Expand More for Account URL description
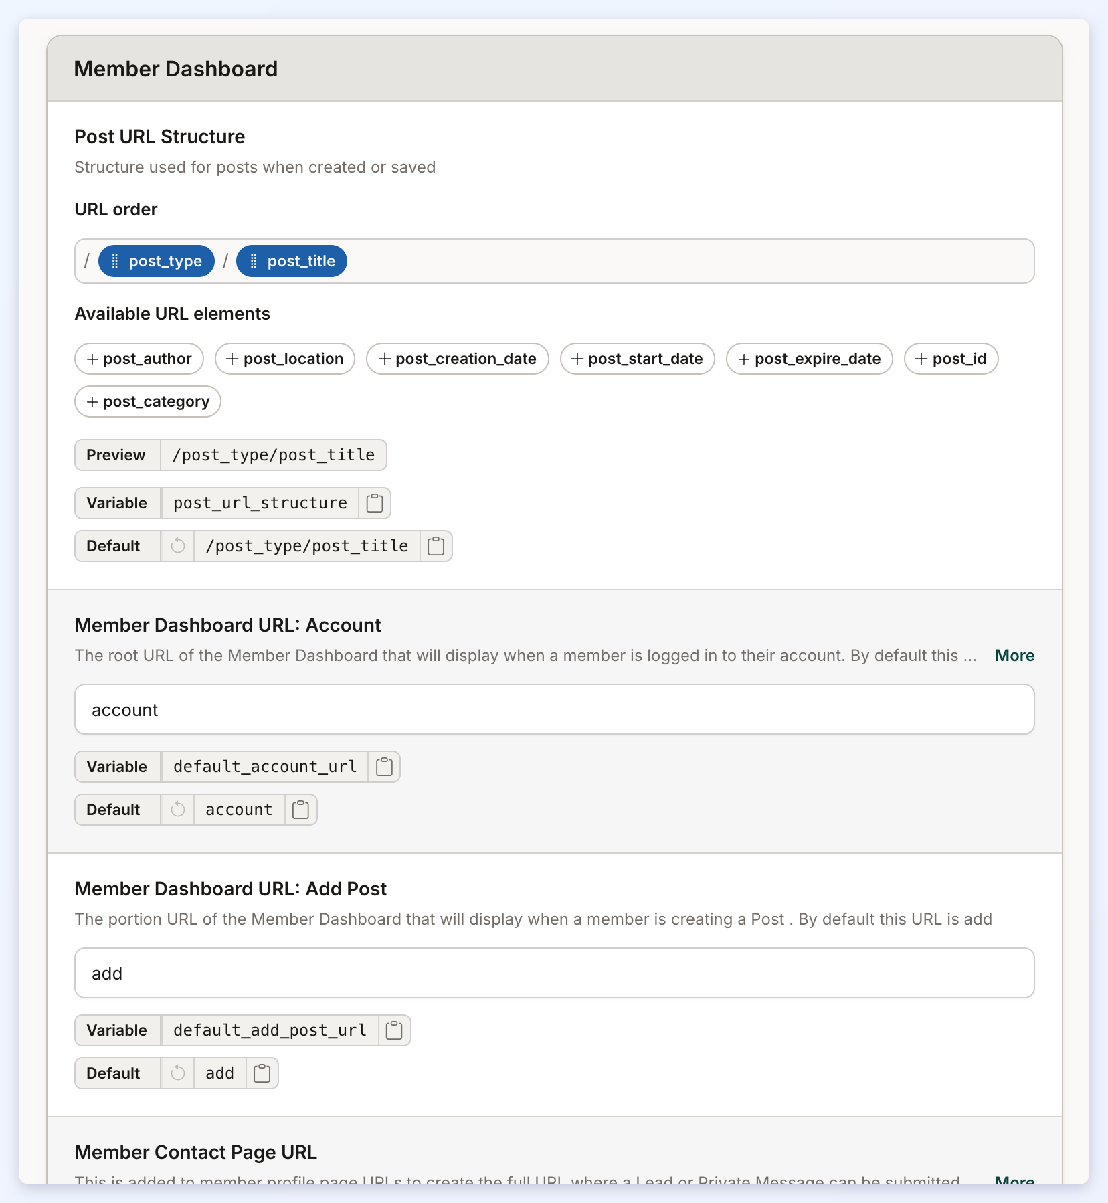Screen dimensions: 1108x1203 1014,656
